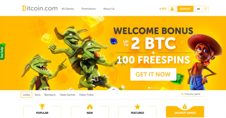Viewport: 226px width, 118px height.
Task: Click the Get It Now button
Action: 153,74
